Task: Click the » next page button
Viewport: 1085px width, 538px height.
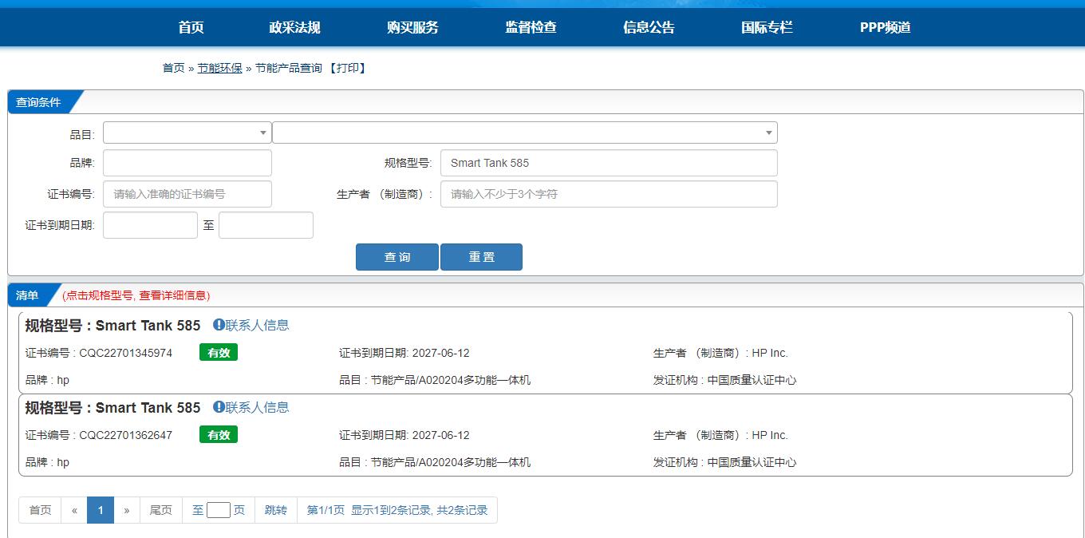Action: (x=127, y=510)
